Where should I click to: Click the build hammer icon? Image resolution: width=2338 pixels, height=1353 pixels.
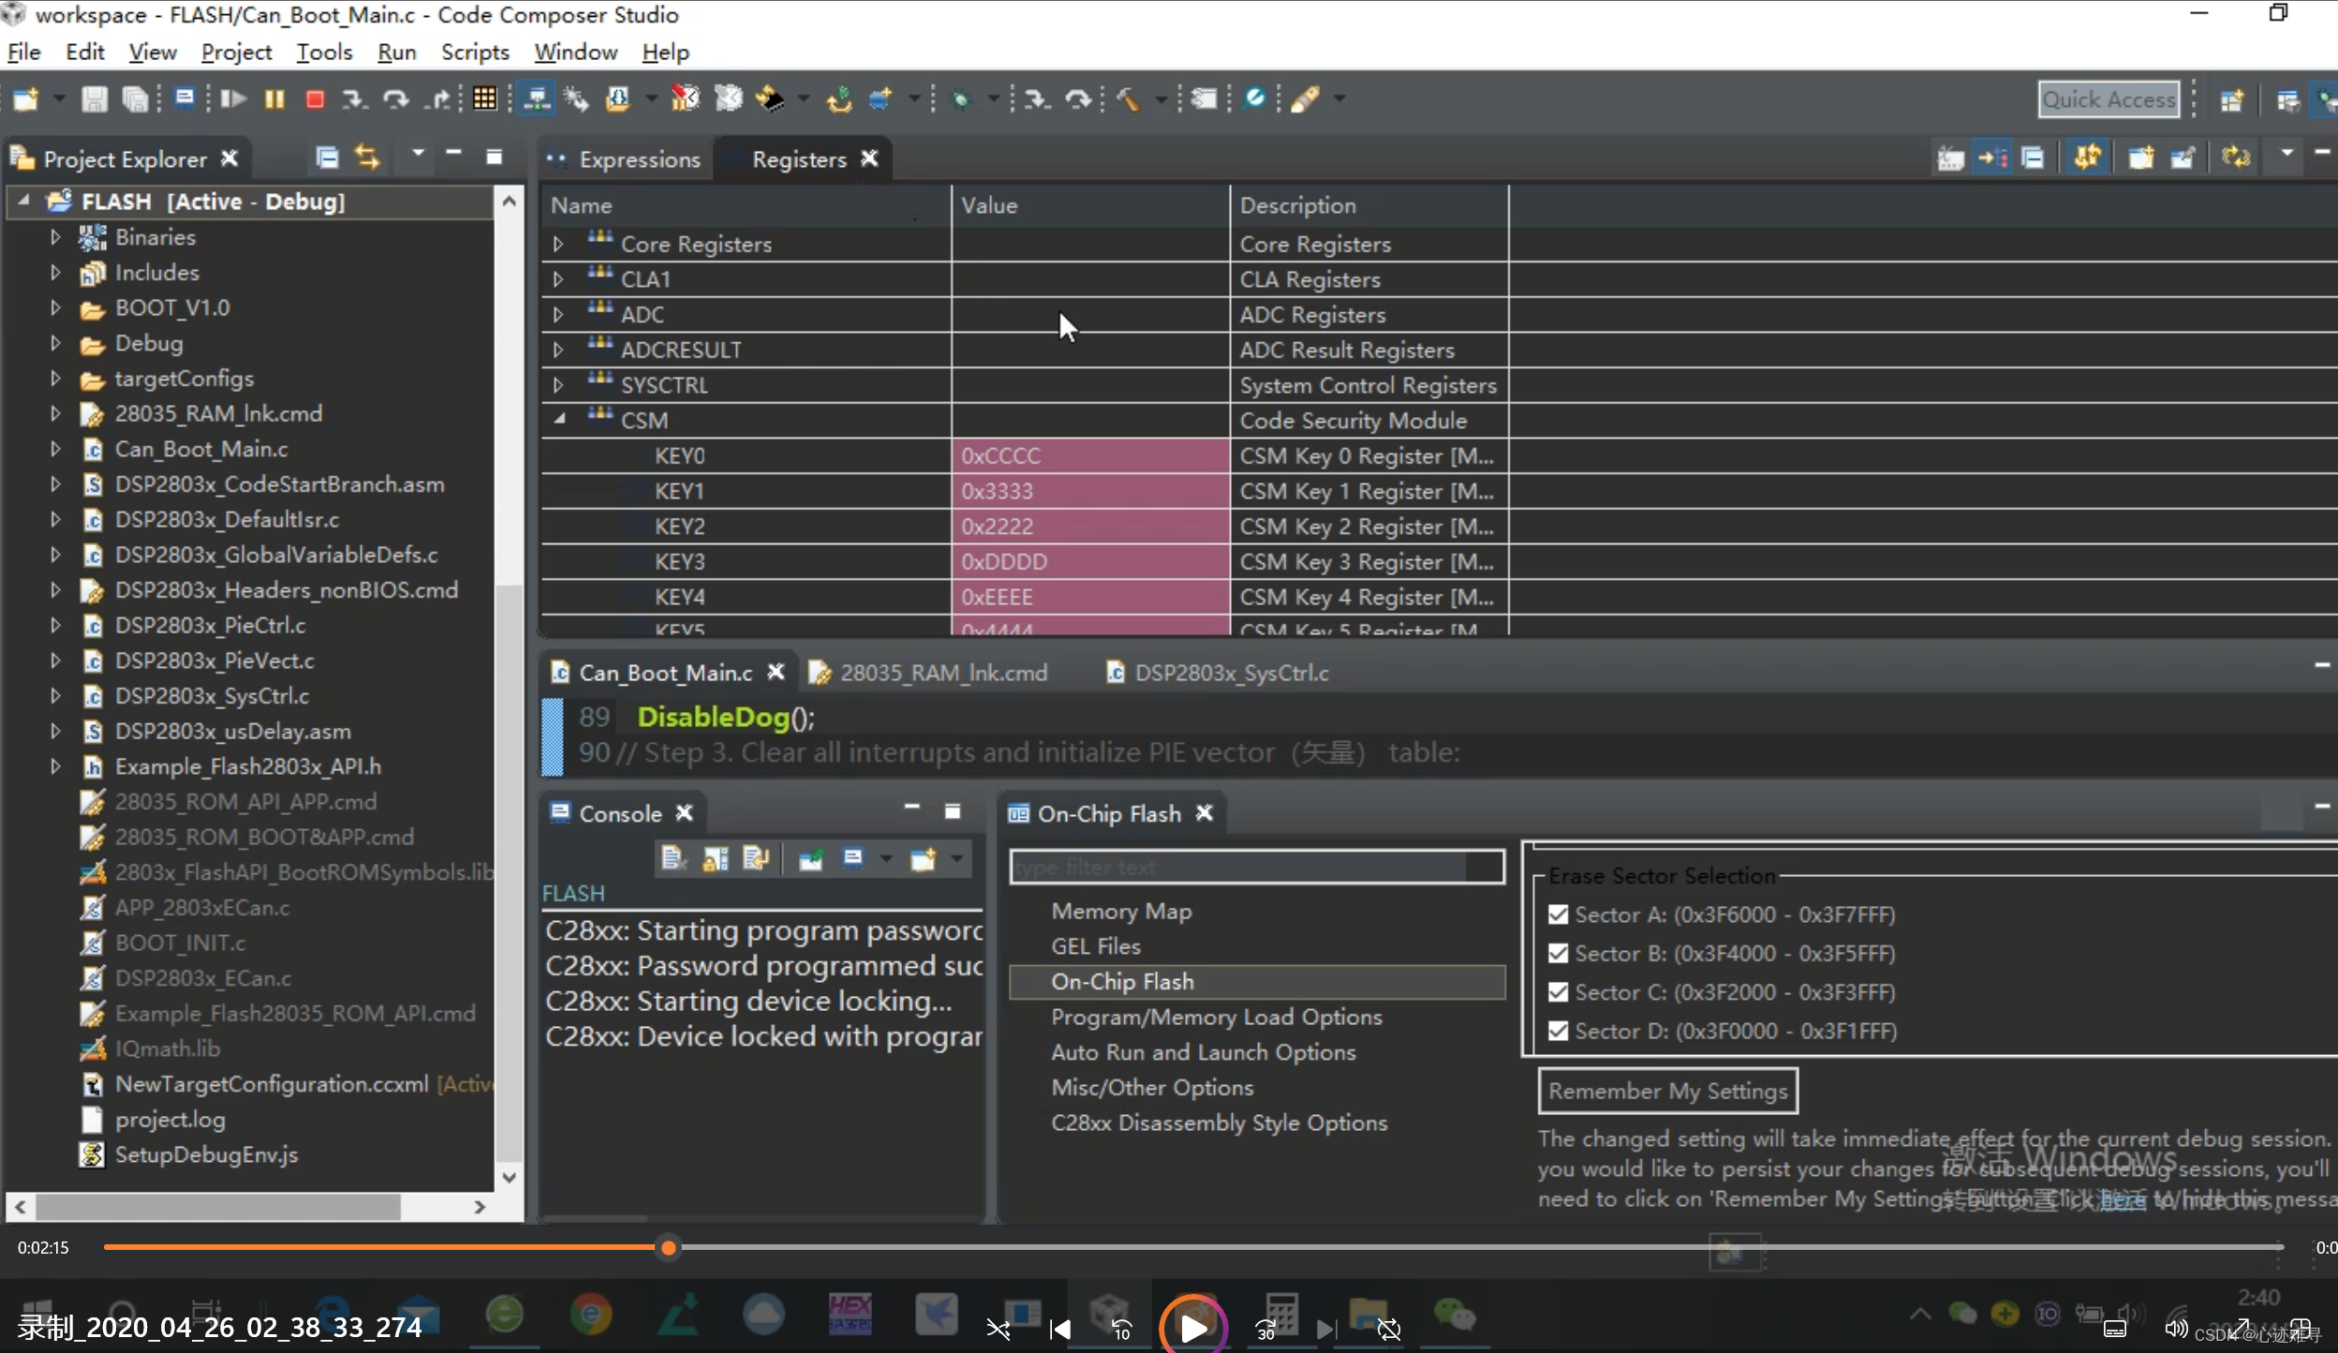(x=1128, y=98)
